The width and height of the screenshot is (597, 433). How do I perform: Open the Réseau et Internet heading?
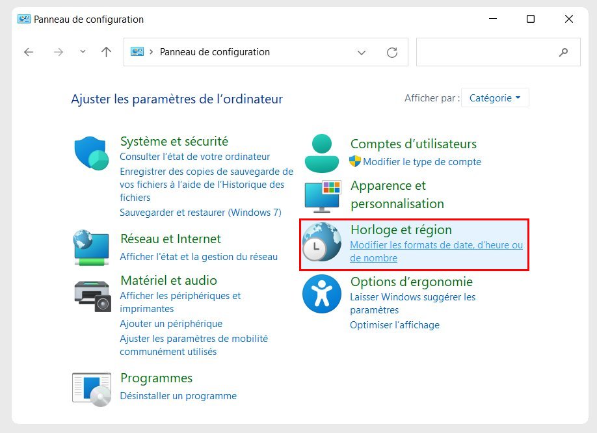170,239
